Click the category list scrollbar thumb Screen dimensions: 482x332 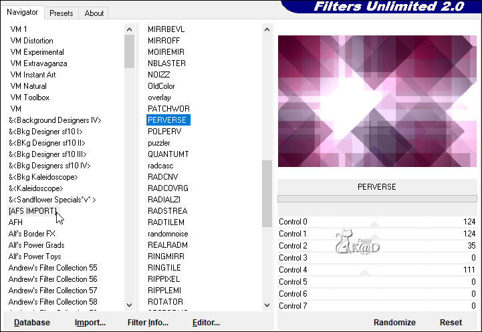pos(130,51)
